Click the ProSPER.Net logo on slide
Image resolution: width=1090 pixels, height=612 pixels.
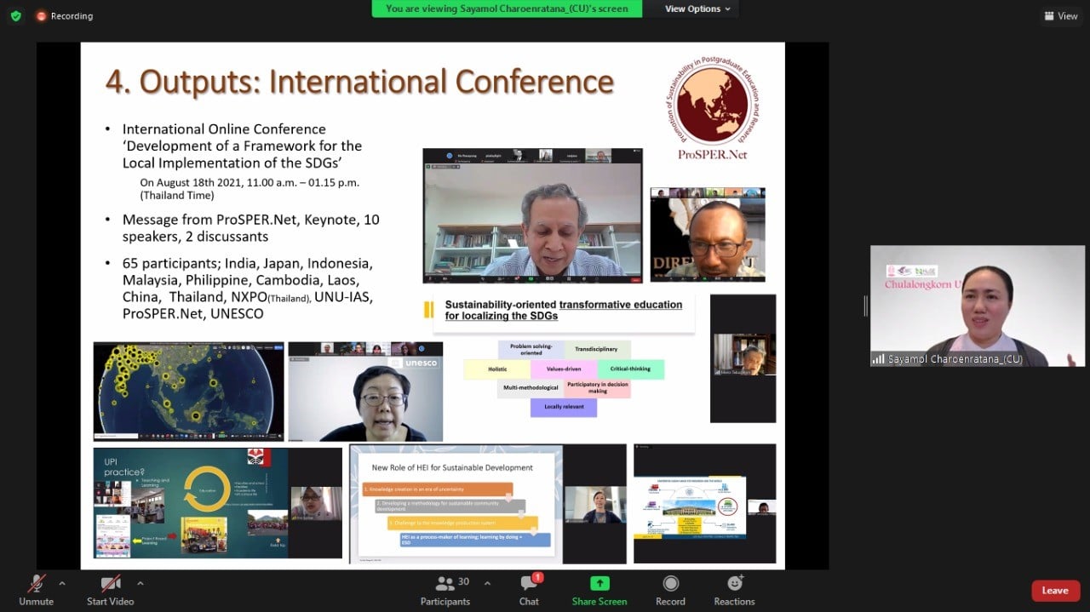pyautogui.click(x=712, y=106)
